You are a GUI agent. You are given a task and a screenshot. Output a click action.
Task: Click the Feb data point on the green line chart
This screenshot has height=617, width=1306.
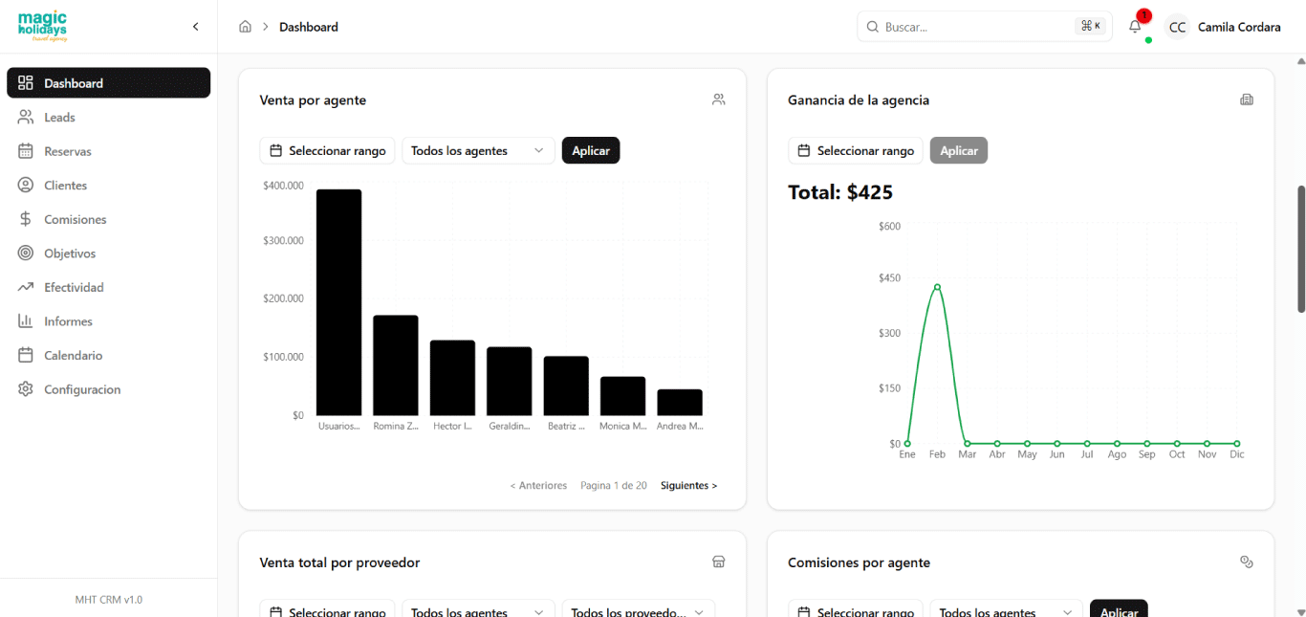(x=937, y=287)
